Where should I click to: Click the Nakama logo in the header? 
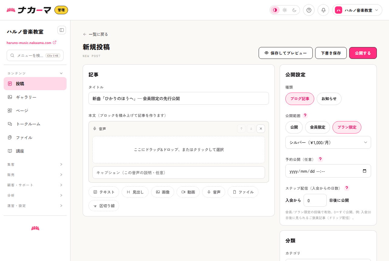click(x=29, y=10)
